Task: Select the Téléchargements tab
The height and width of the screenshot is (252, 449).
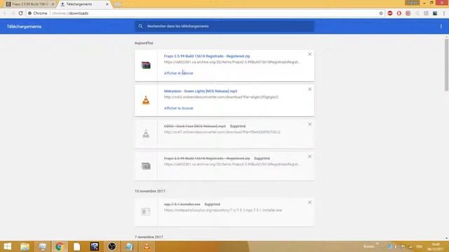Action: (x=83, y=4)
